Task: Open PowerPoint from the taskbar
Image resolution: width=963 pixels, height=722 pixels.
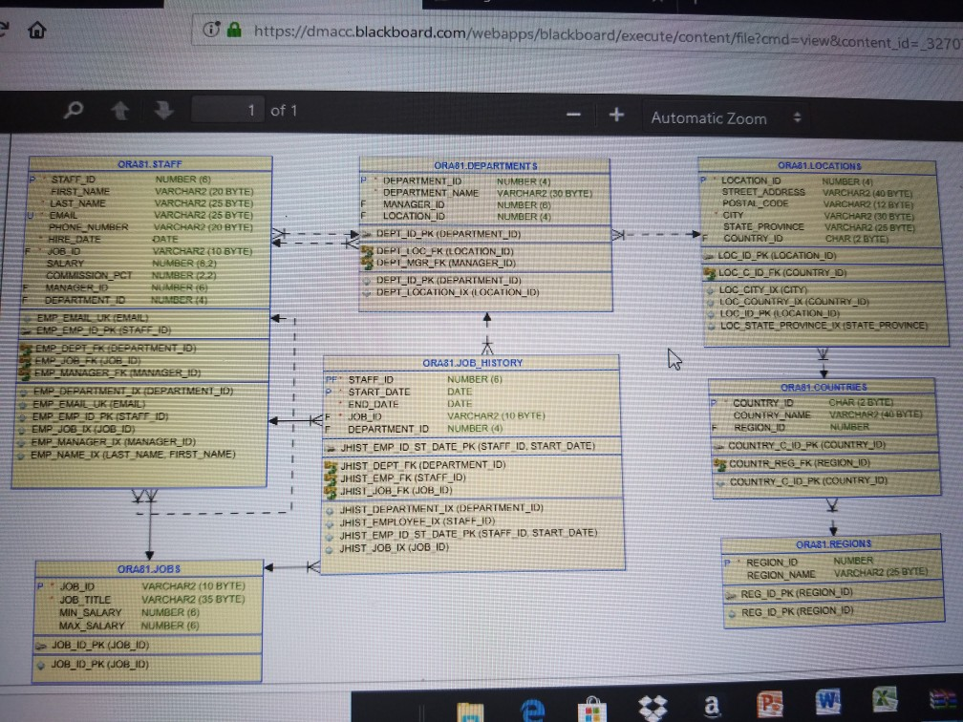Action: click(x=770, y=704)
